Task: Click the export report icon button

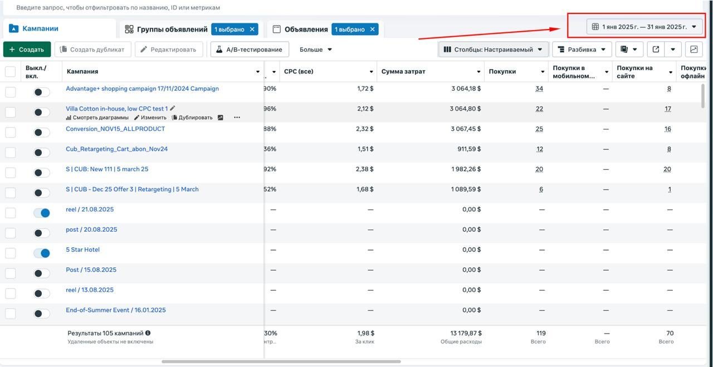Action: pyautogui.click(x=656, y=50)
